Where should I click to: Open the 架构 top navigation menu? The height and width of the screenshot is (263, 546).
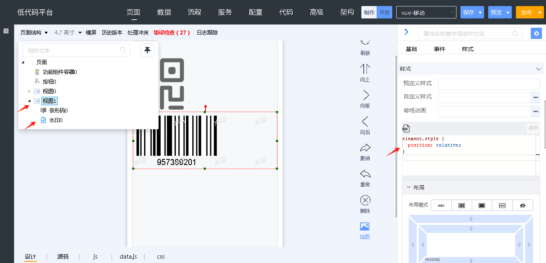coord(347,12)
